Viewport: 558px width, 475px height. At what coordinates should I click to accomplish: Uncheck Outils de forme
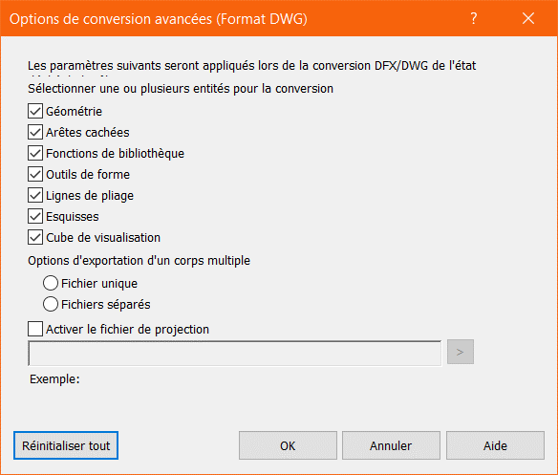[x=35, y=175]
